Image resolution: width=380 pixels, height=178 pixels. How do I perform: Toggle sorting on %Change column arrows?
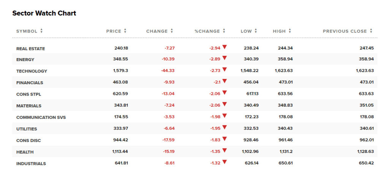[x=224, y=31]
